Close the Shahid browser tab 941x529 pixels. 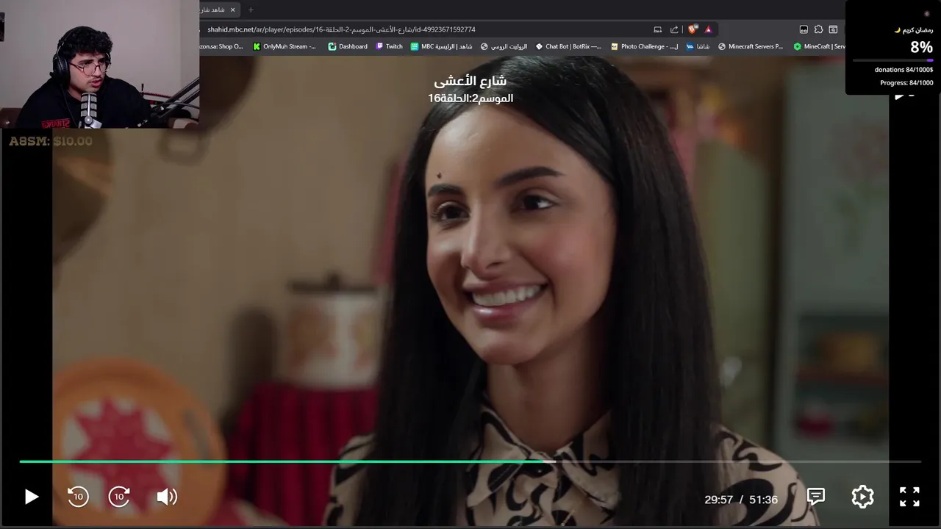233,10
